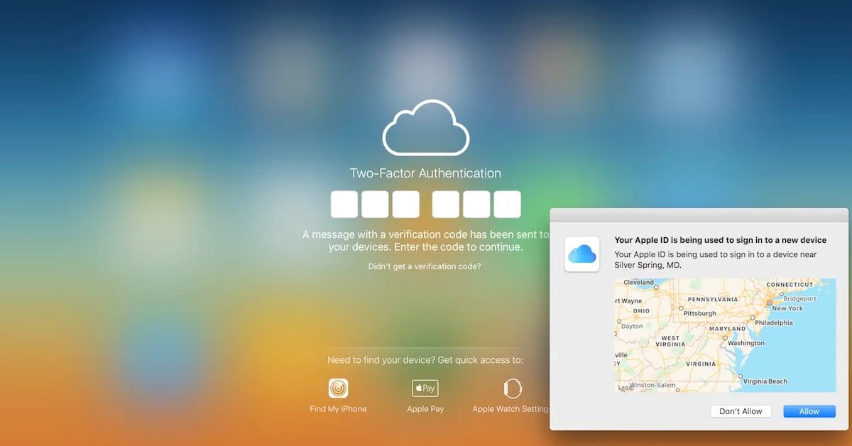Select the third verification code digit box
This screenshot has width=852, height=446.
tap(405, 205)
